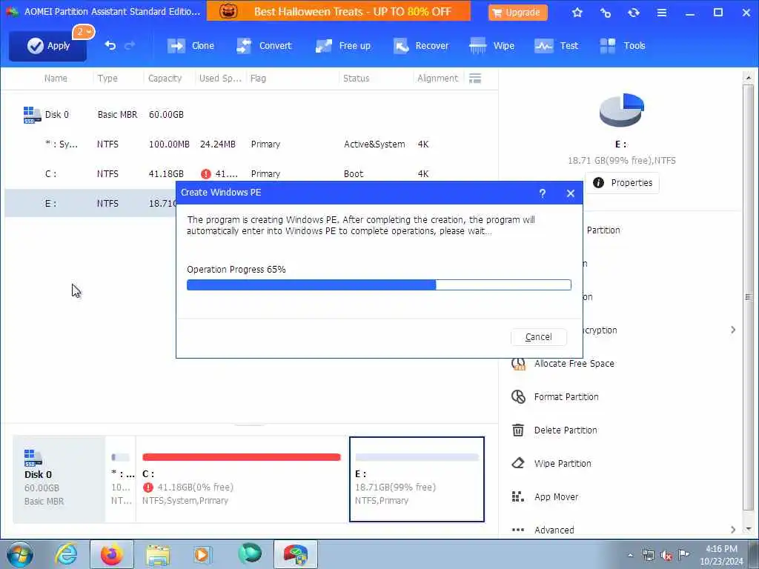Click the Delete Partition trash icon
Image resolution: width=759 pixels, height=569 pixels.
518,430
